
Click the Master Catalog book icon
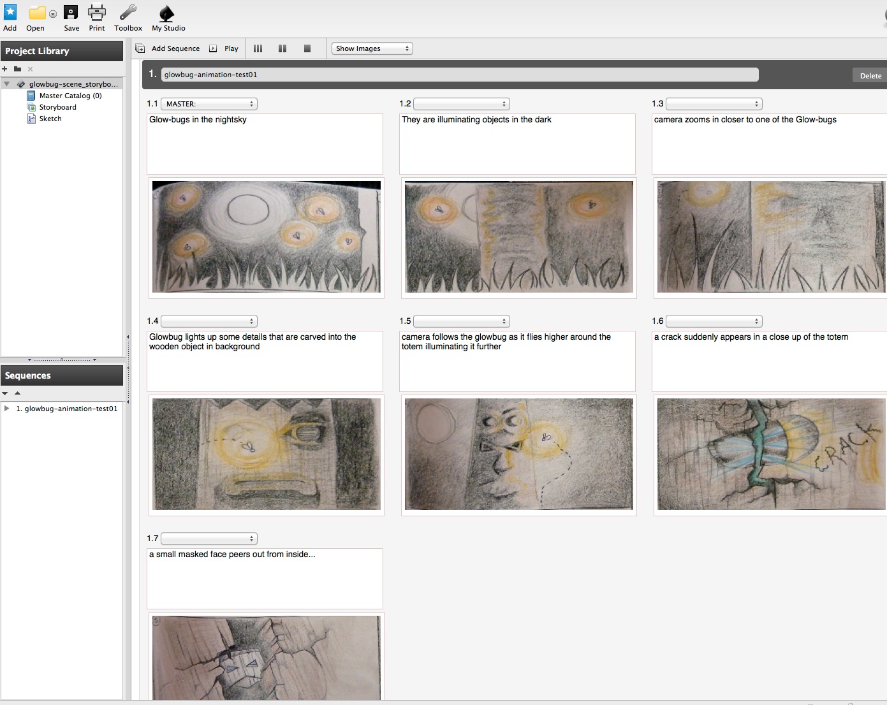pos(31,96)
